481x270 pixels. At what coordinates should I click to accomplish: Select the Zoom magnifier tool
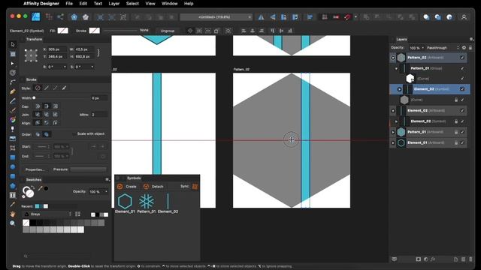[x=13, y=223]
